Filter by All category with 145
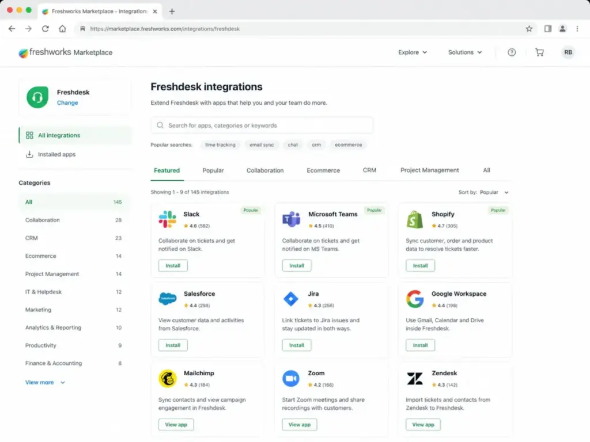 pyautogui.click(x=74, y=202)
